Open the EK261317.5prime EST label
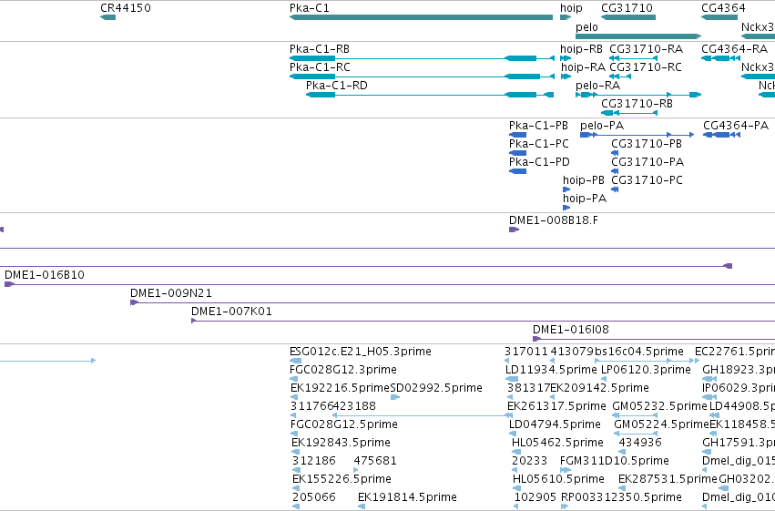Viewport: 775px width, 511px height. click(556, 407)
